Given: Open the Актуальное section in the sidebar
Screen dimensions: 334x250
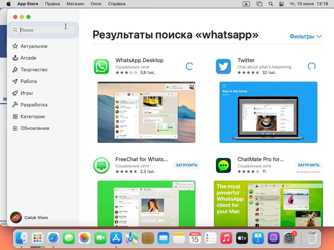Looking at the screenshot, I should [x=30, y=46].
